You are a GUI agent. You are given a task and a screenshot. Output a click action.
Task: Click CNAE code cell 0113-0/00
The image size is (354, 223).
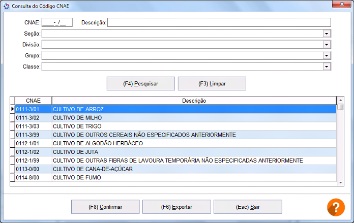click(34, 169)
